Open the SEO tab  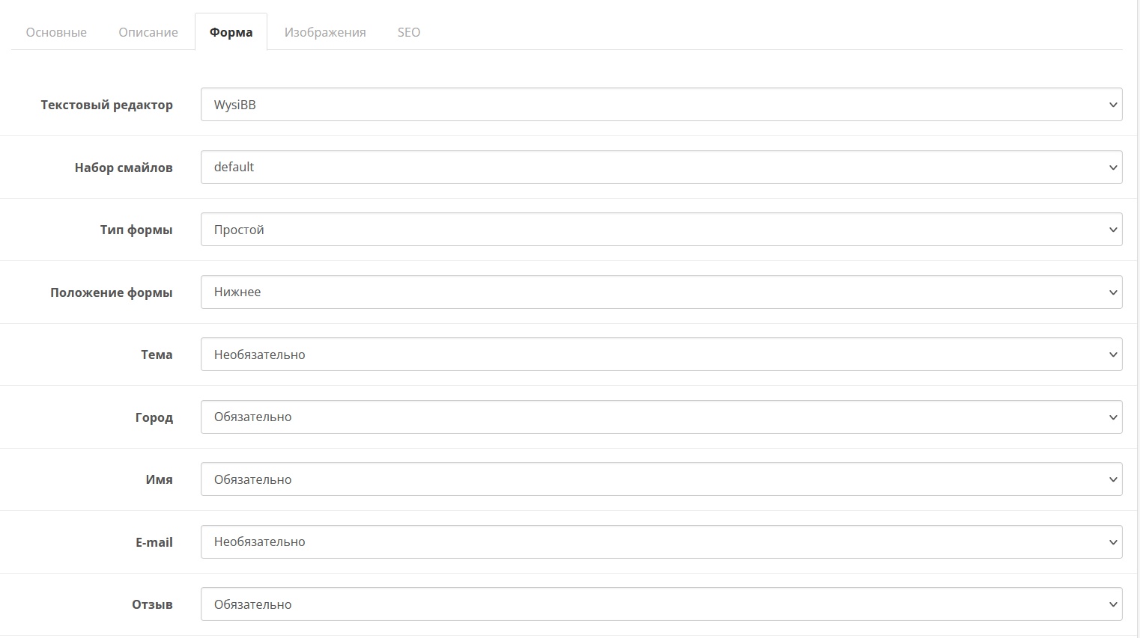pos(409,32)
